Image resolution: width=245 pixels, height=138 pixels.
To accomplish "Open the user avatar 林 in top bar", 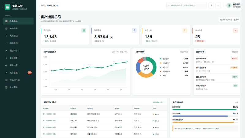I will [x=229, y=6].
